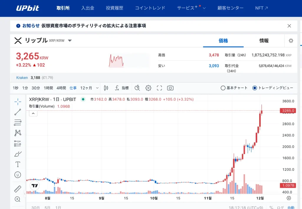This screenshot has width=302, height=209.
Task: Select the 仕事 daily interval
Action: click(73, 88)
